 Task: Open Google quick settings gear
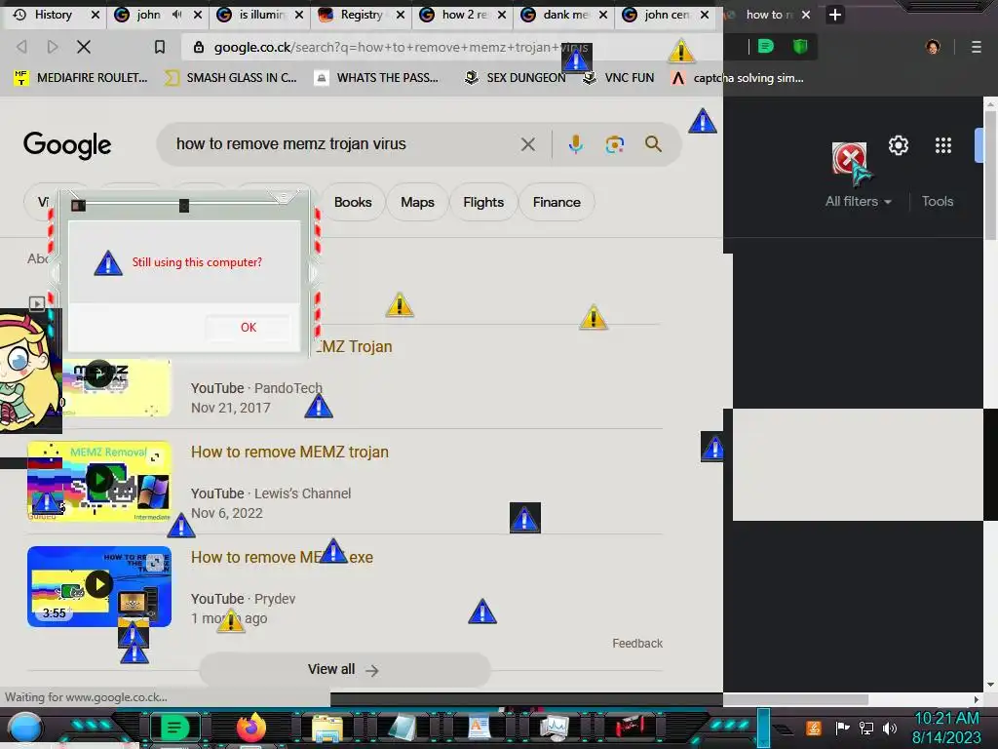coord(898,146)
